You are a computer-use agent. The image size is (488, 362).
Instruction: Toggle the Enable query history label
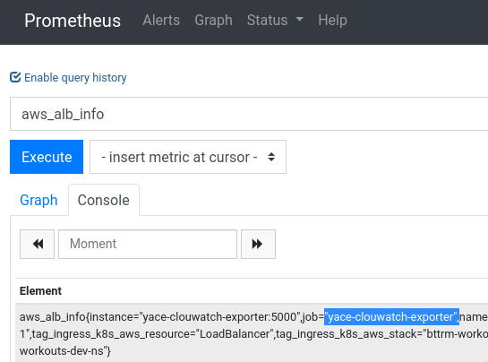pyautogui.click(x=75, y=78)
